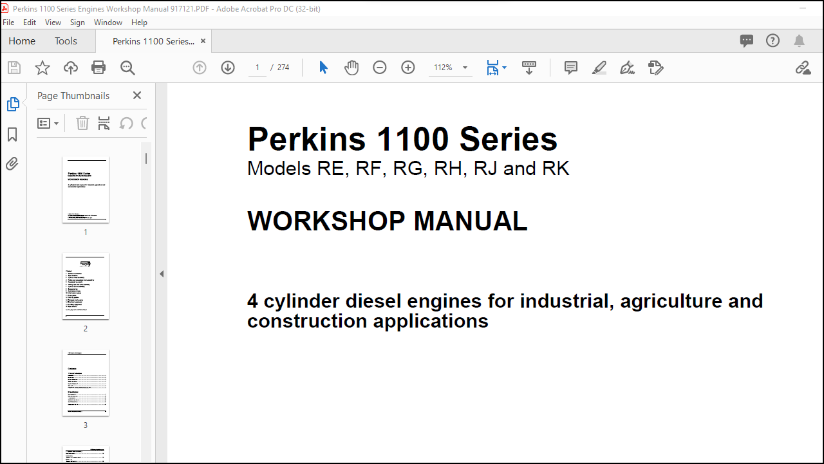
Task: Switch to the Tools tab
Action: click(66, 41)
